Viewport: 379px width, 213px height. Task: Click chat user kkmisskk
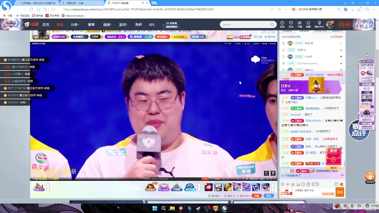296,114
